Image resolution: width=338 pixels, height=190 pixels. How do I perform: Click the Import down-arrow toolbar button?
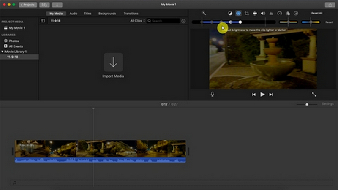click(x=57, y=5)
